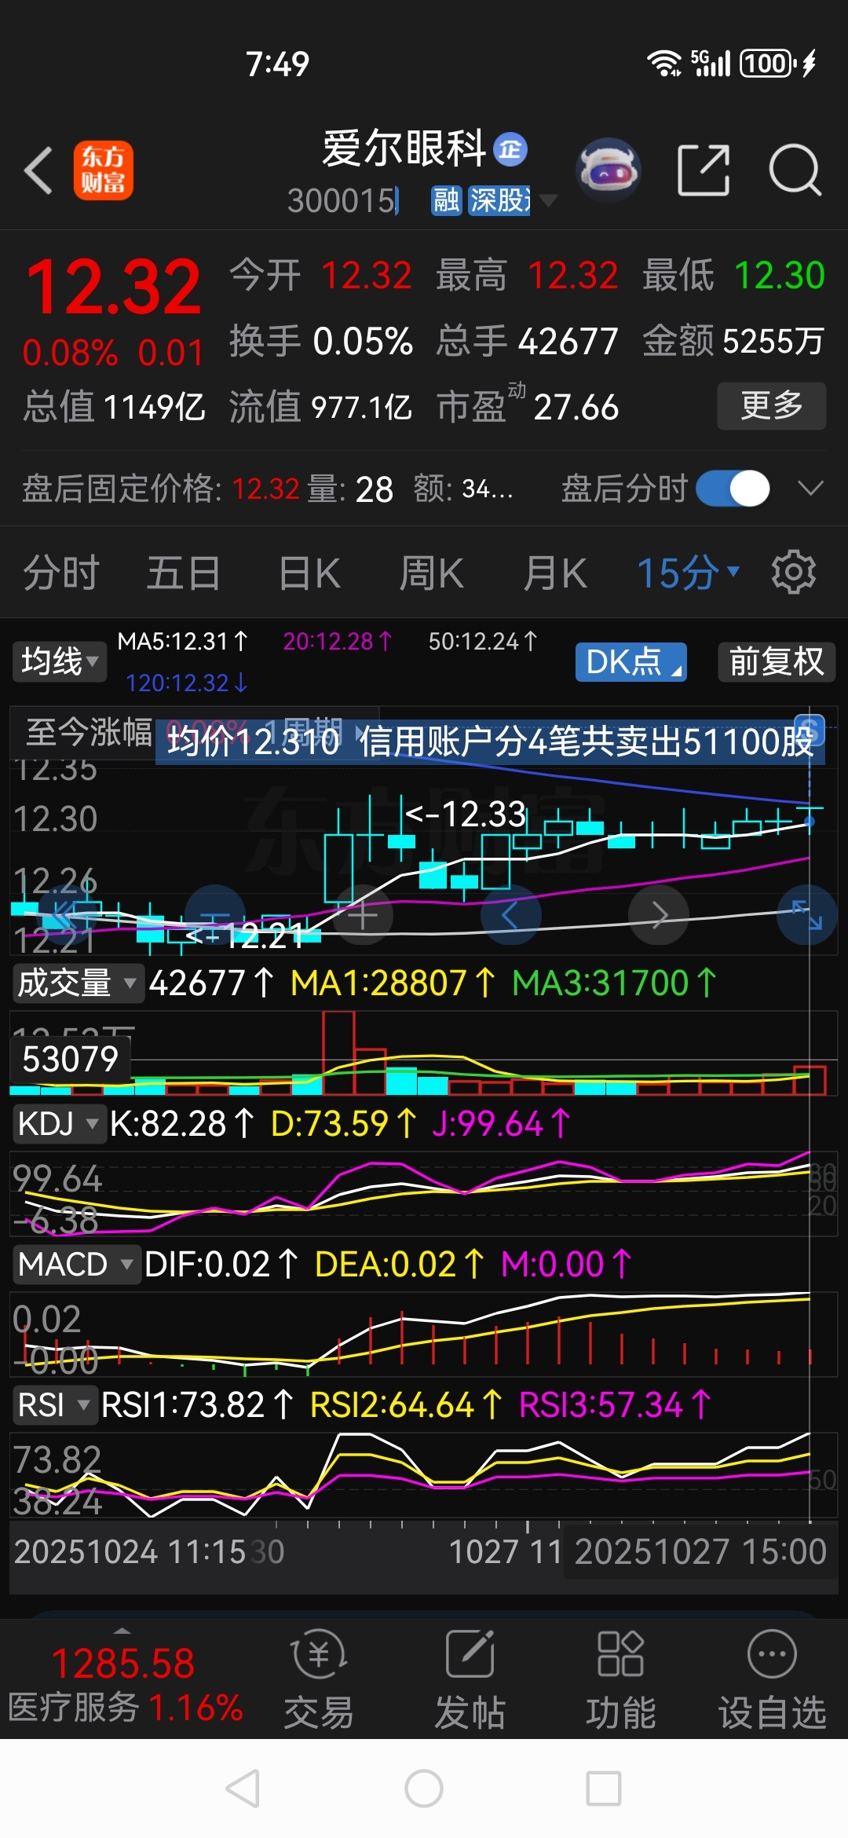Move chart cursor right with arrow button

[659, 915]
